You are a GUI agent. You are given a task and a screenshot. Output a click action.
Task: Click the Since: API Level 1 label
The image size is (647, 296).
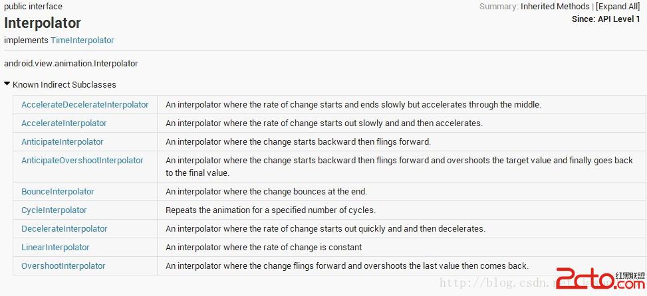point(606,20)
